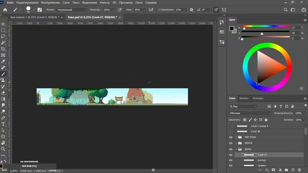Select the Crop tool
Image resolution: width=308 pixels, height=173 pixels.
point(3,49)
